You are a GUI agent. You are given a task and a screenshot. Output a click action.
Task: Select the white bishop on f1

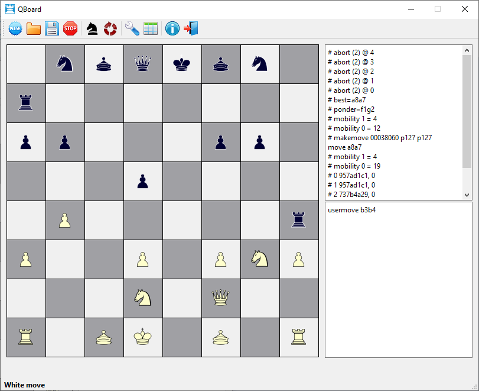220,337
